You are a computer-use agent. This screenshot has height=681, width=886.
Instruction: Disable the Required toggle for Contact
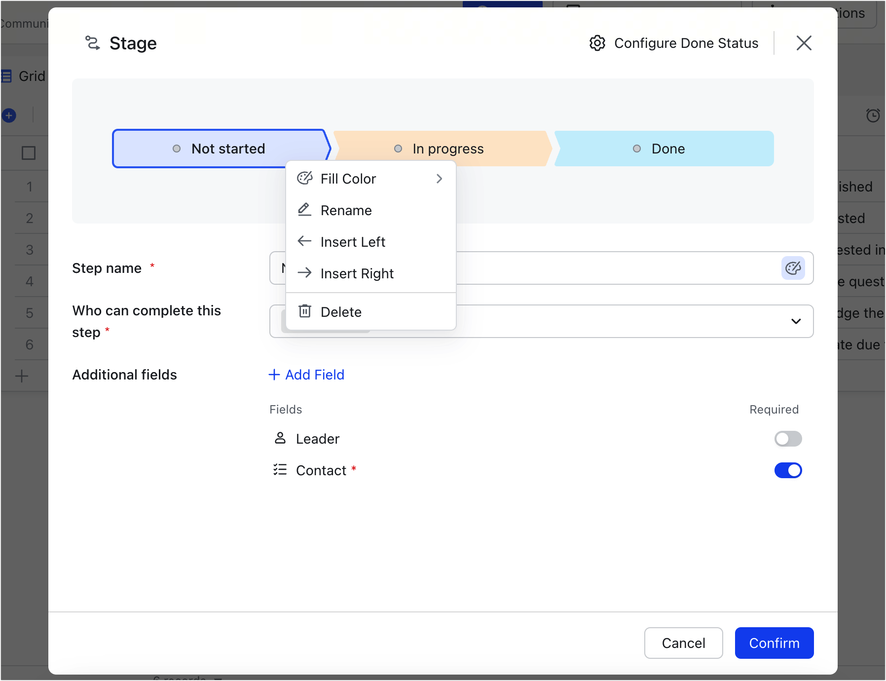click(x=788, y=470)
